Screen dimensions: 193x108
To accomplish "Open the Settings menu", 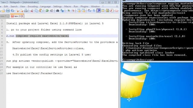I will coord(57,6).
